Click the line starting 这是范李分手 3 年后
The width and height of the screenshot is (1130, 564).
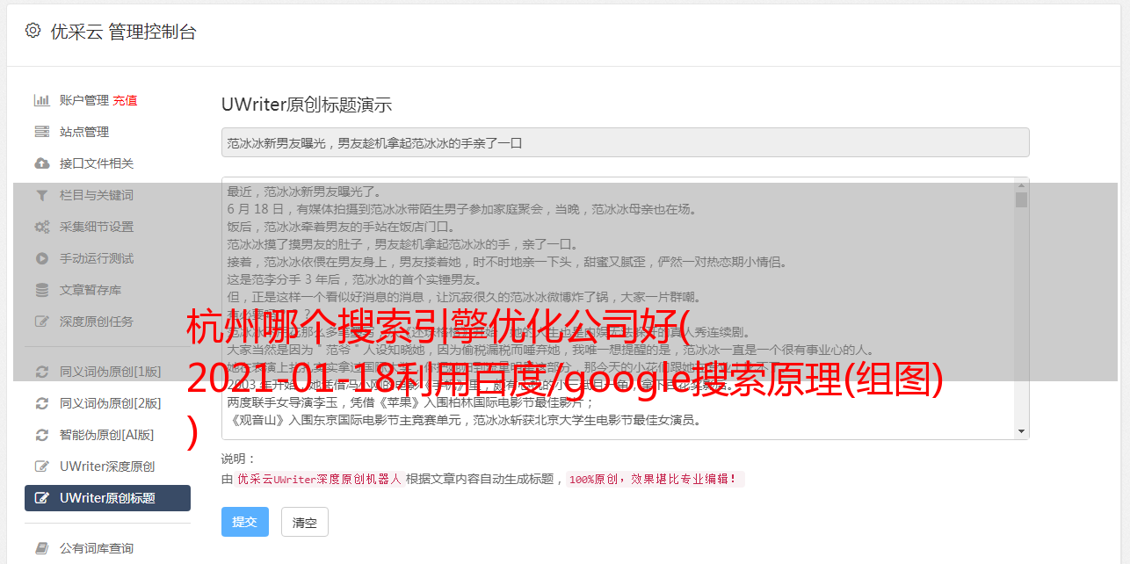[x=354, y=279]
